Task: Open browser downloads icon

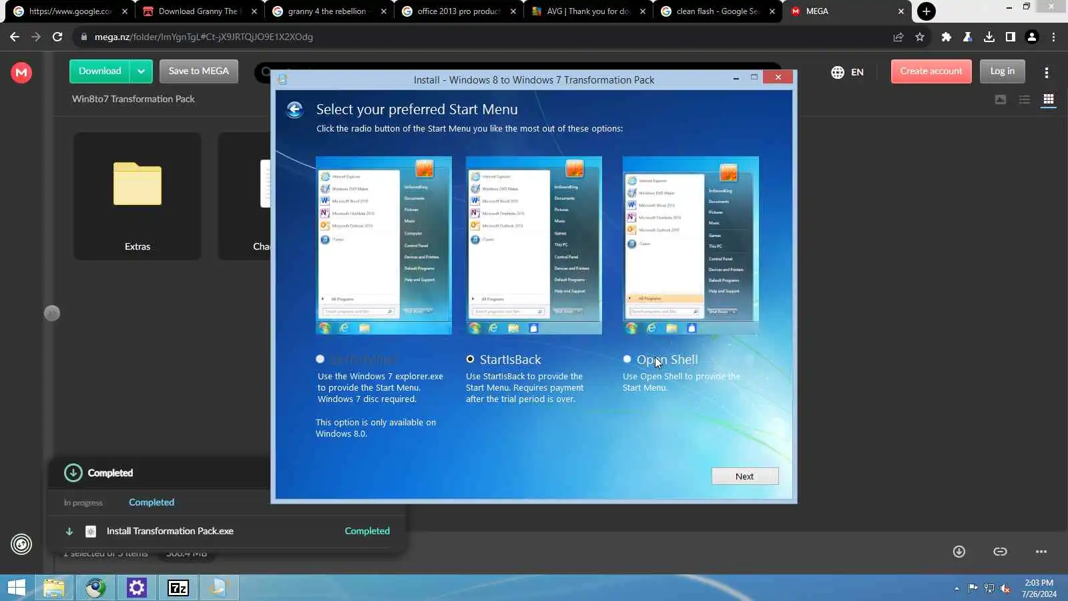Action: click(x=989, y=37)
